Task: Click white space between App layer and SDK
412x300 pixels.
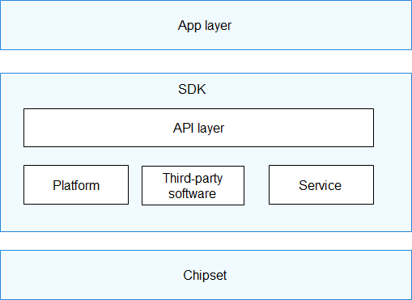Action: (x=206, y=61)
